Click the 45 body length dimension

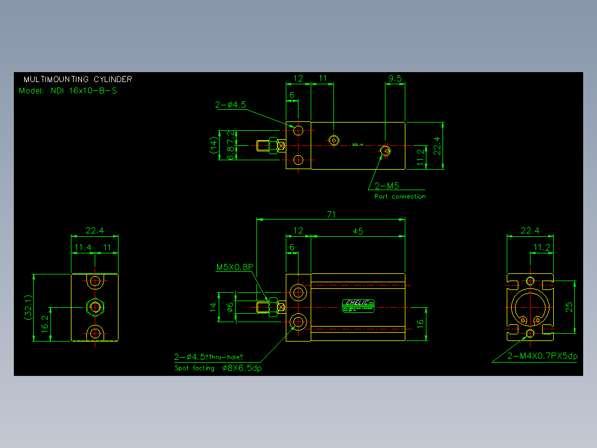(358, 231)
